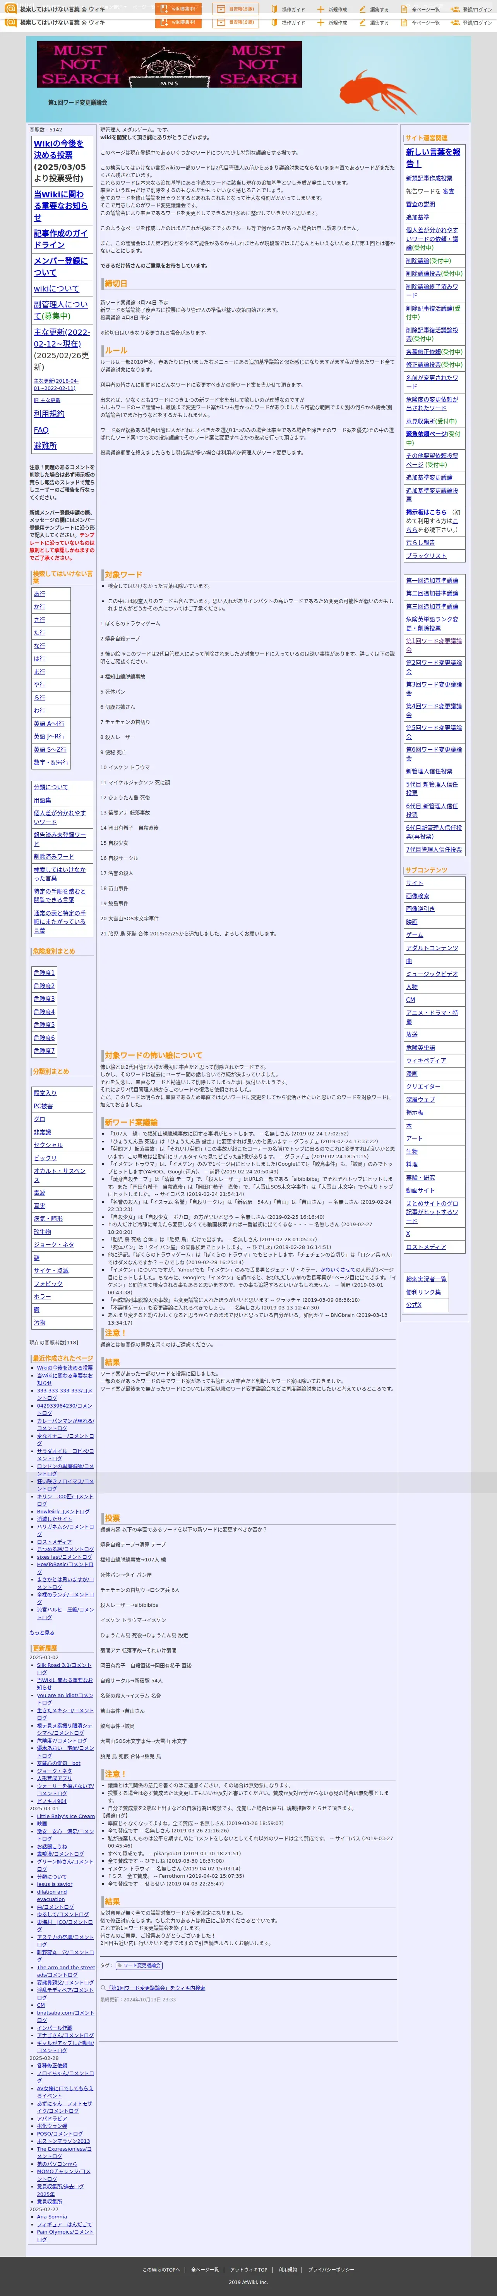The image size is (497, 2296).
Task: Open 新しい言葉を報告！ link in right sidebar
Action: (433, 158)
